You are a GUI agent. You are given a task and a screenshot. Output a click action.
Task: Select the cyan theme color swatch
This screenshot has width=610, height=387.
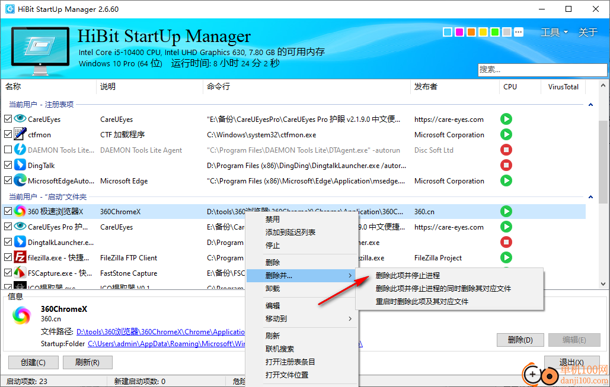coord(448,32)
